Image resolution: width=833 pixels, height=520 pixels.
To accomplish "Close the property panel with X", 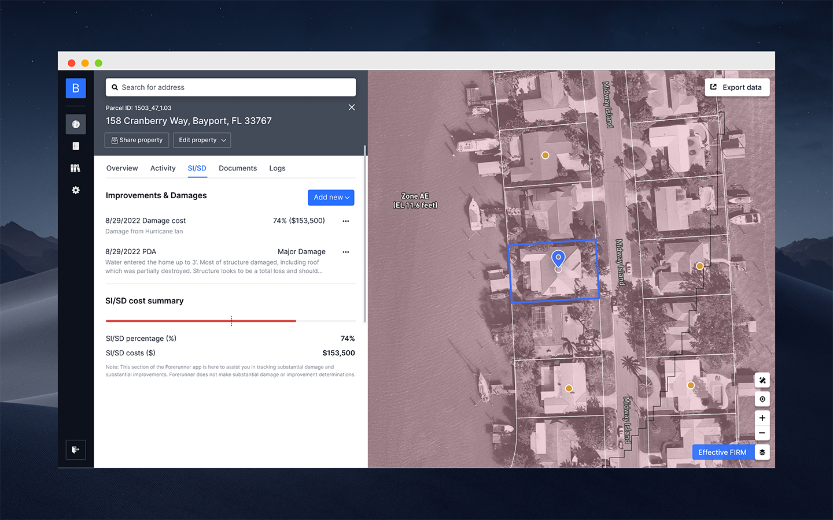I will [x=352, y=107].
